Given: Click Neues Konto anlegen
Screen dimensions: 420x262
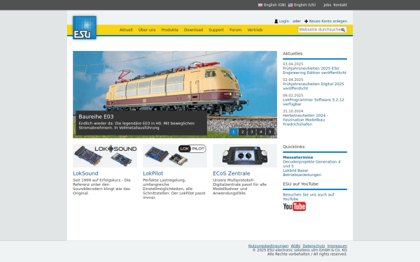Looking at the screenshot, I should click(328, 21).
